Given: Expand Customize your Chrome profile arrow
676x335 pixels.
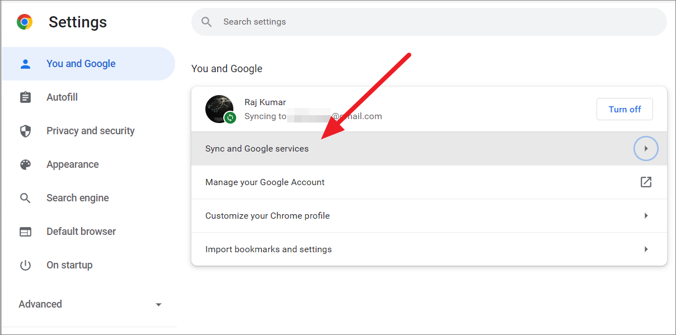Looking at the screenshot, I should tap(646, 215).
